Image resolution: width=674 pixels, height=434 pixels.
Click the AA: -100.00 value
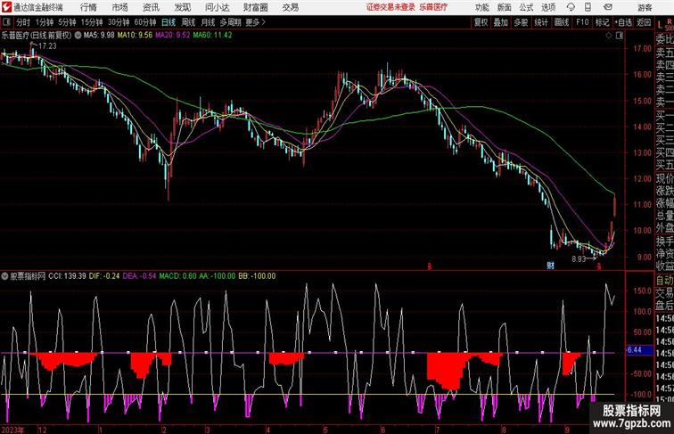[217, 276]
